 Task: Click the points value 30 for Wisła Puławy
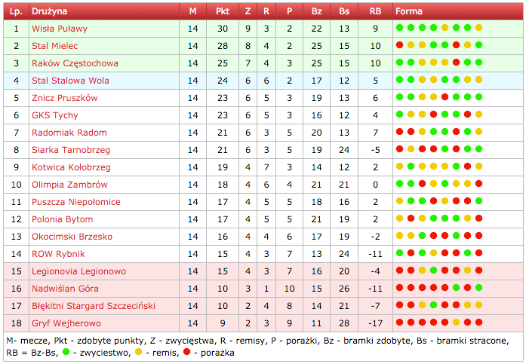(223, 29)
